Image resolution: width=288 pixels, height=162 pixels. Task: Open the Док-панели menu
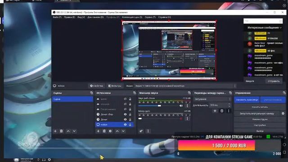pyautogui.click(x=95, y=17)
